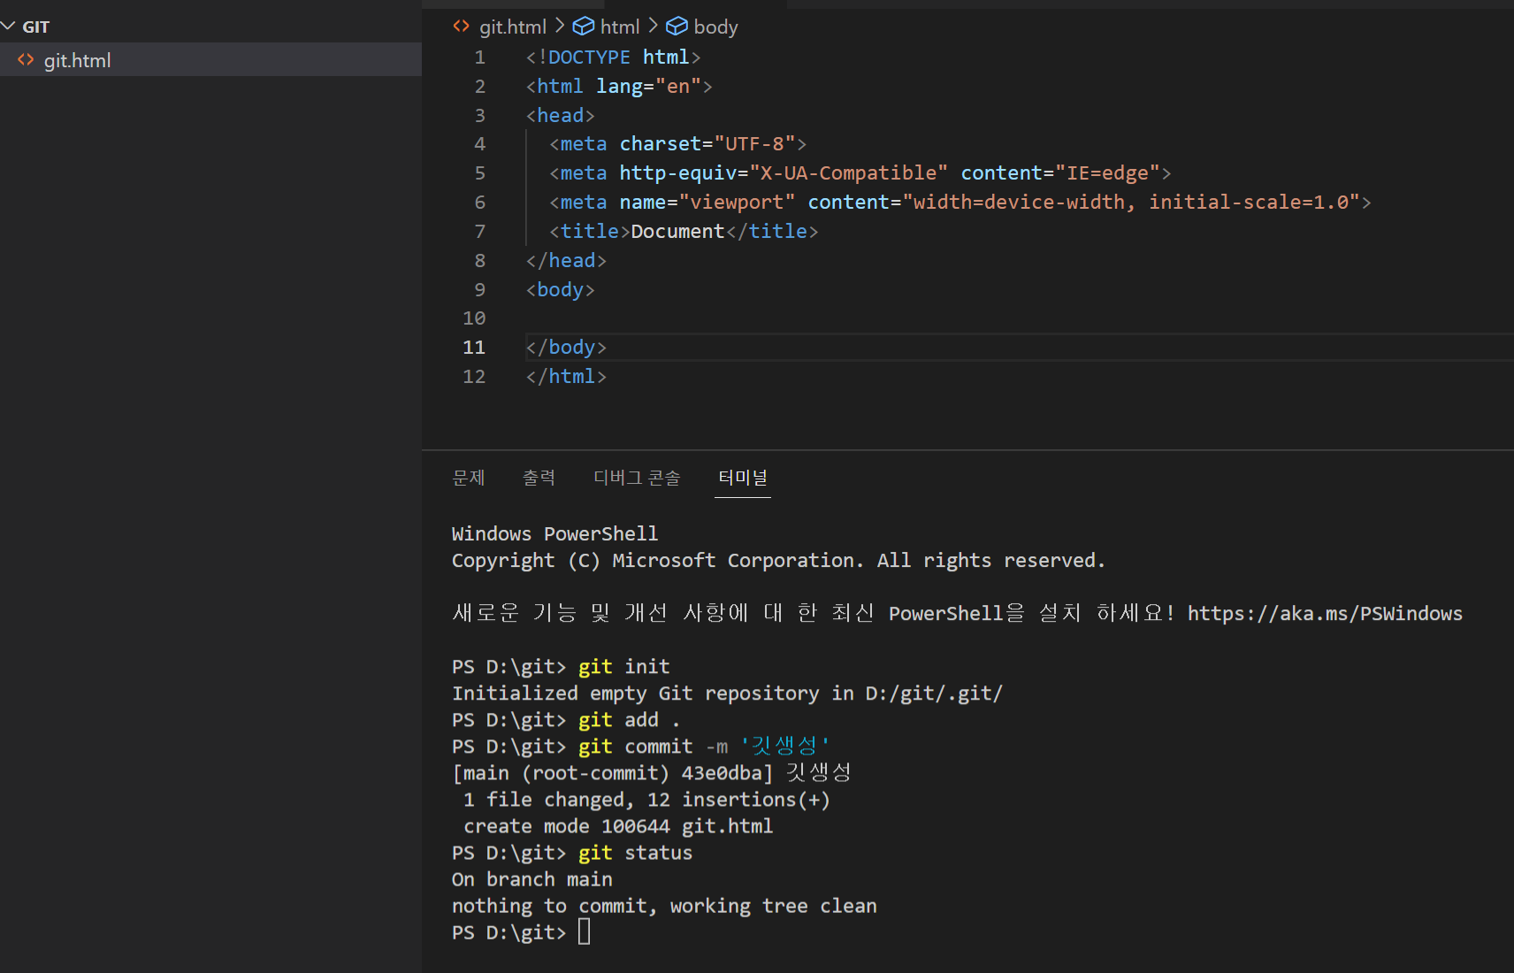1514x973 pixels.
Task: Click 'On branch main' terminal output
Action: (x=532, y=878)
